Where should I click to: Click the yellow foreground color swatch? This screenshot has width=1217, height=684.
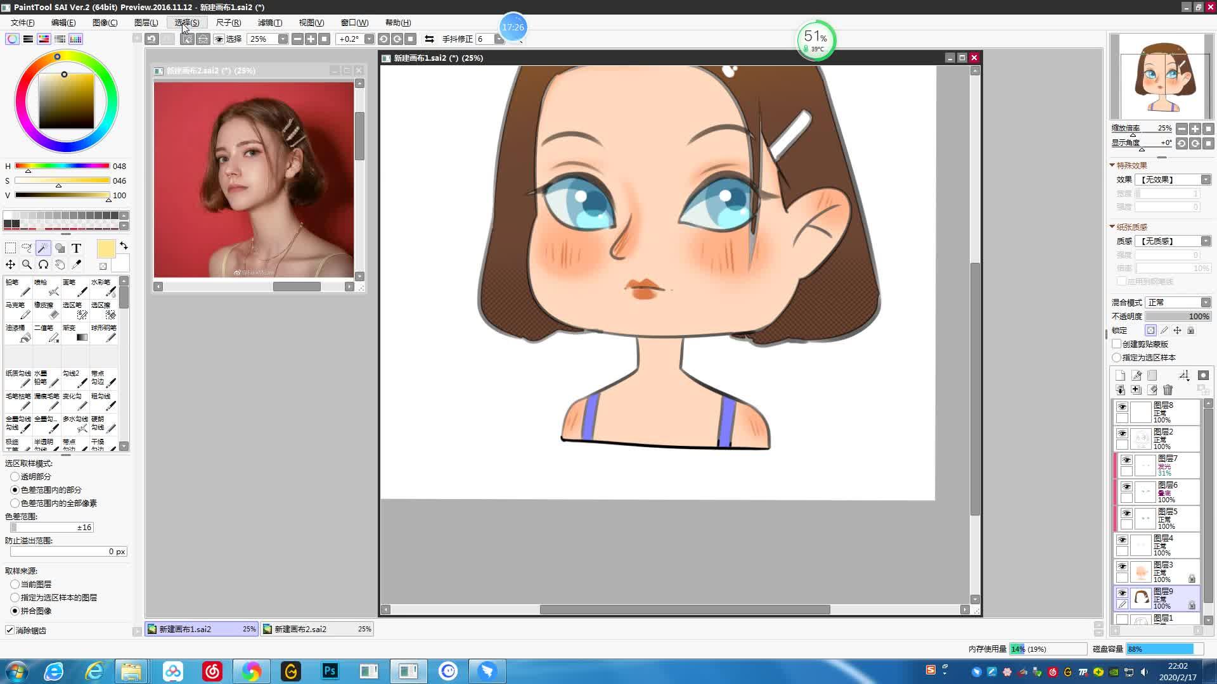(106, 249)
